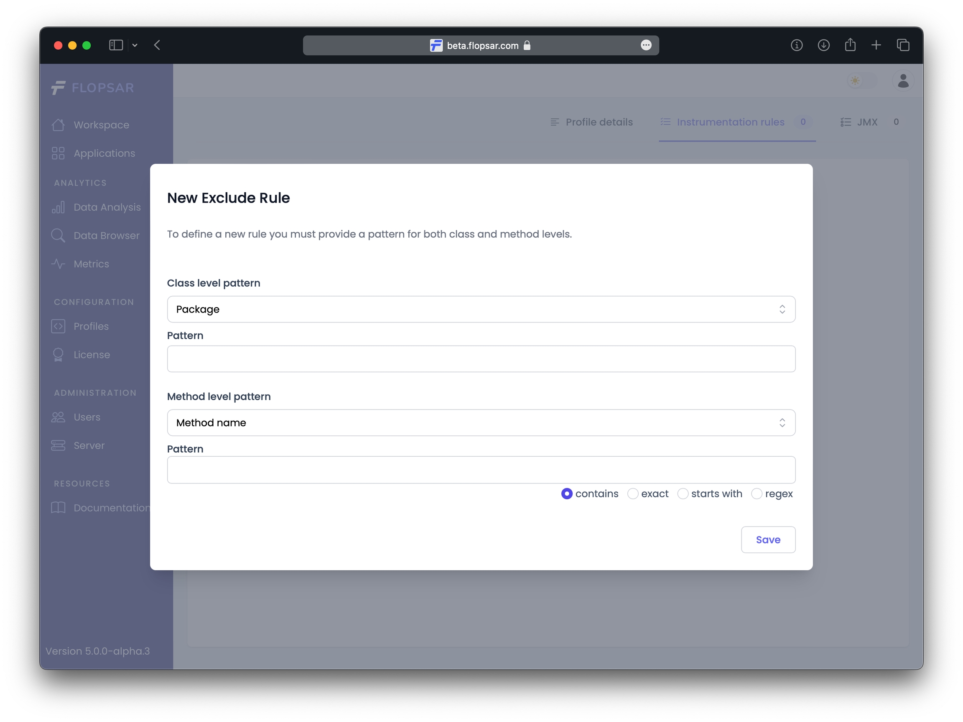Click the Data Browser magnifier icon
963x722 pixels.
click(58, 236)
